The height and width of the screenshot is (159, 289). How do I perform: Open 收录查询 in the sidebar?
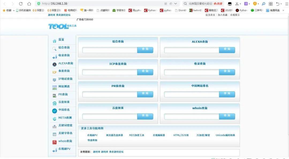(x=64, y=55)
